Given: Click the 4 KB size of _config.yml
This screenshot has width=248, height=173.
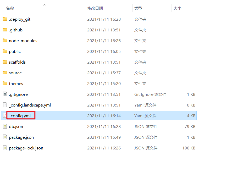Looking at the screenshot, I should pos(191,116).
